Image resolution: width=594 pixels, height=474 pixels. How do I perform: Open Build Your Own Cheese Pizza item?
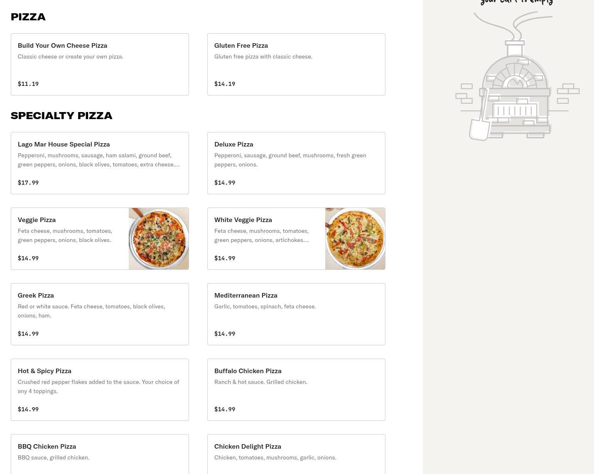(x=100, y=64)
